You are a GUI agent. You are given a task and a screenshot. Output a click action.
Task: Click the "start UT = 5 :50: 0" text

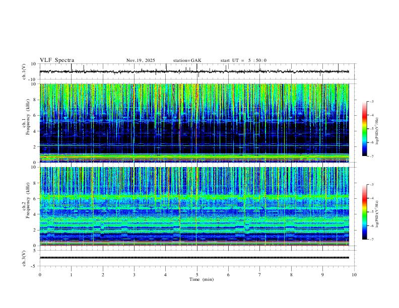coord(243,60)
